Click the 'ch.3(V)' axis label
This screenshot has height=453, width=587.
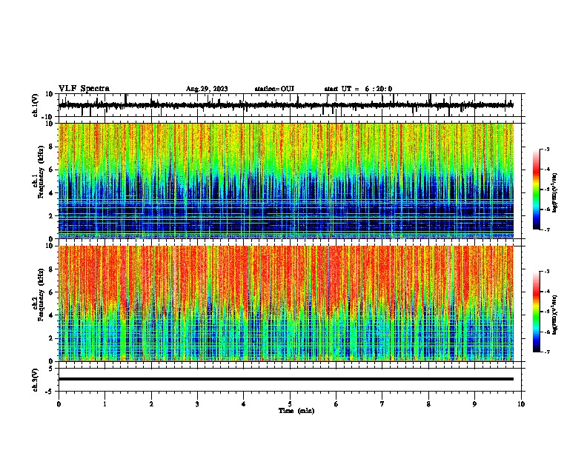pyautogui.click(x=36, y=380)
